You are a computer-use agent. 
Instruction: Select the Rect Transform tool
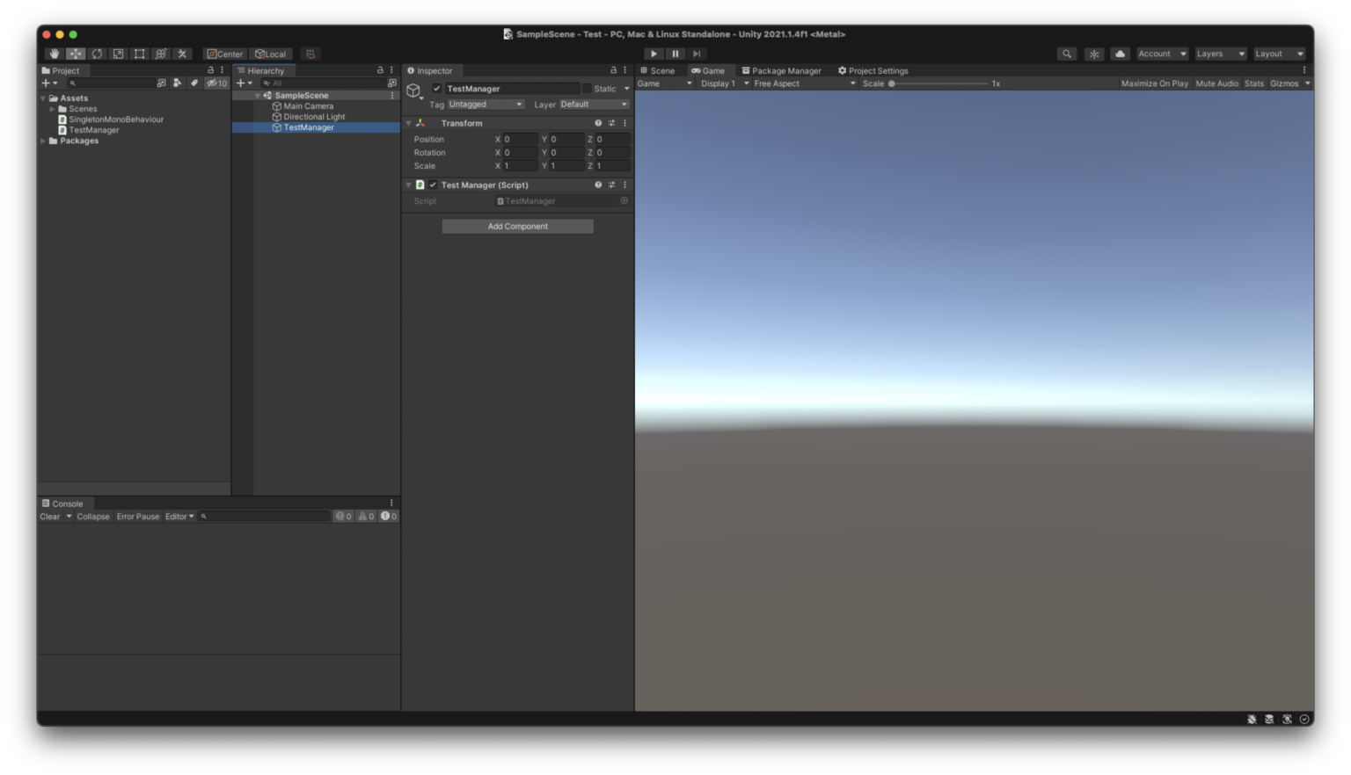click(x=139, y=54)
